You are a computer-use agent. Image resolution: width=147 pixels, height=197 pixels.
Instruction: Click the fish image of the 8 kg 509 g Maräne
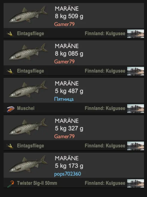click(28, 15)
